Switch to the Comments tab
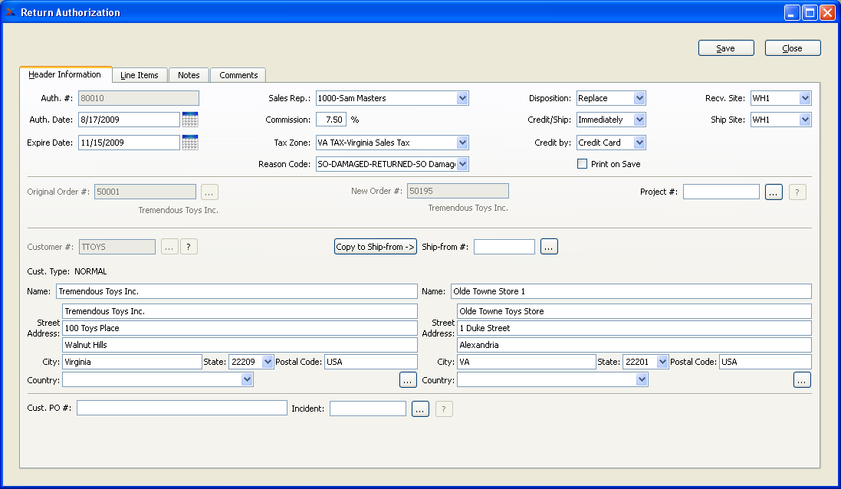841x489 pixels. pyautogui.click(x=238, y=75)
